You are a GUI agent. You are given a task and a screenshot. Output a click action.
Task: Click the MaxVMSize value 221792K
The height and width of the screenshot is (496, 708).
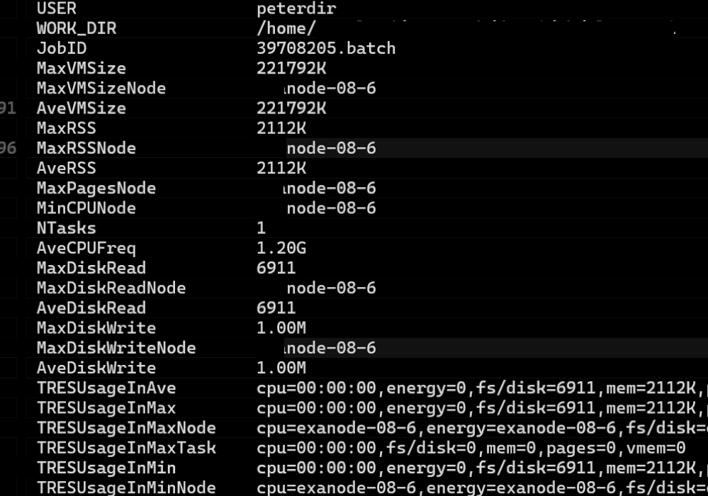(x=291, y=68)
